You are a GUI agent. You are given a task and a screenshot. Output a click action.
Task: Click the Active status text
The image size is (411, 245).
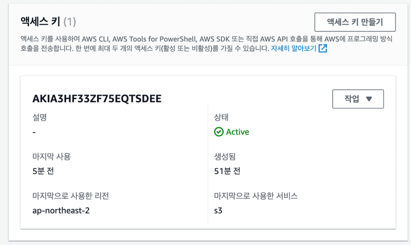coord(237,132)
